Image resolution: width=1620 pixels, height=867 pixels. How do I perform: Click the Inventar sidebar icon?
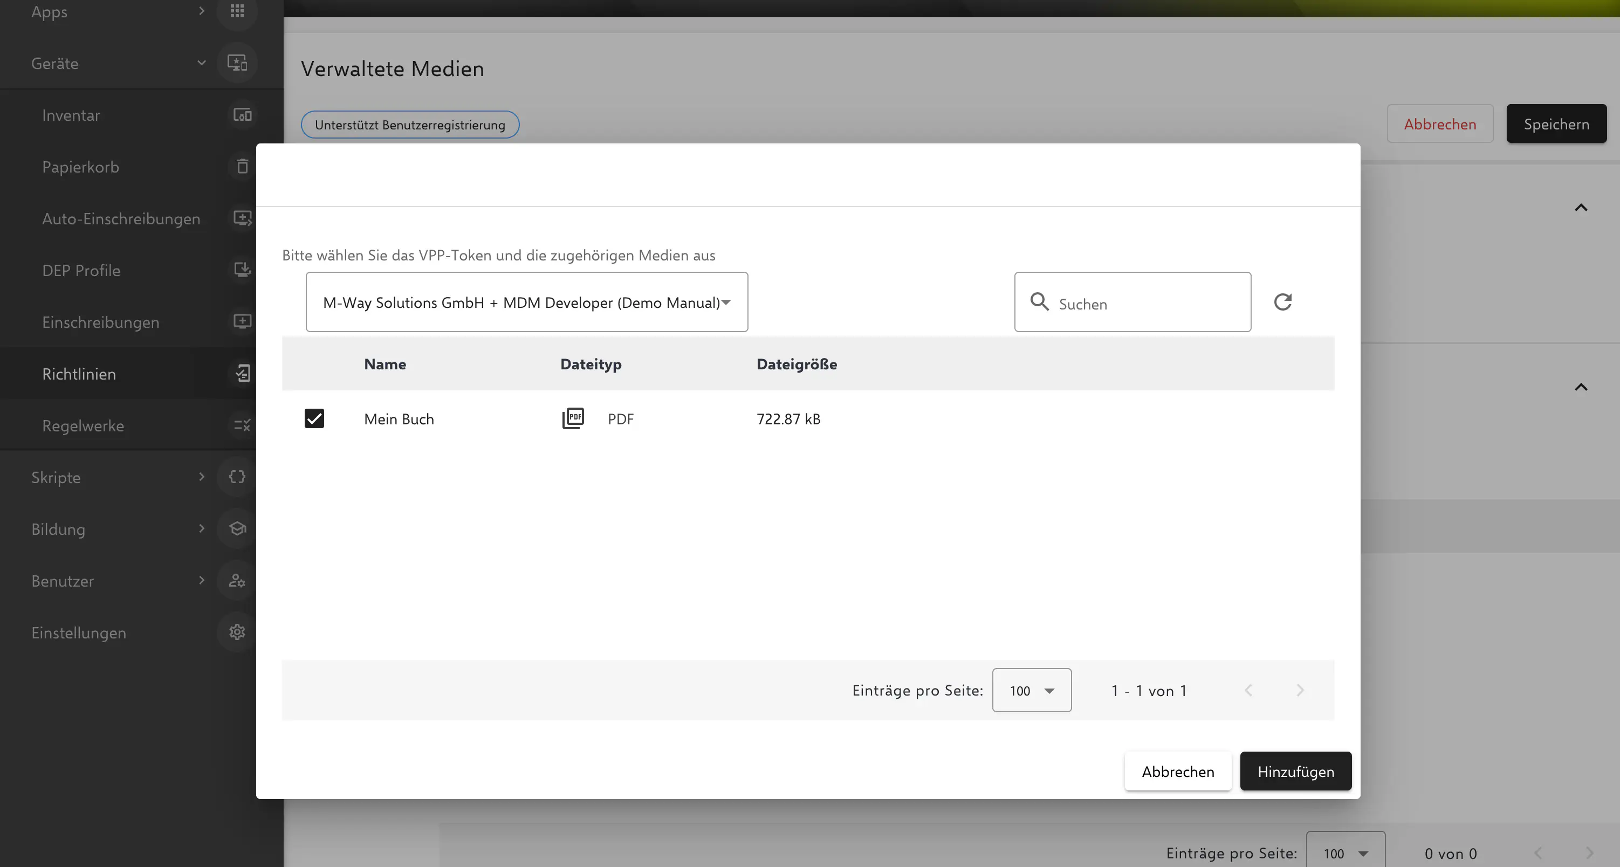coord(242,115)
